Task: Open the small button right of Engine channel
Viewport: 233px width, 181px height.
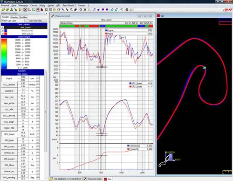Action: point(38,78)
